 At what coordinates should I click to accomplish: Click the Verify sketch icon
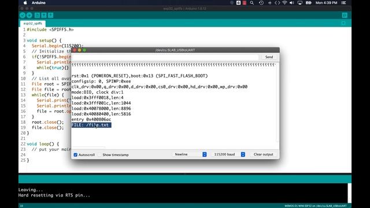[23, 16]
